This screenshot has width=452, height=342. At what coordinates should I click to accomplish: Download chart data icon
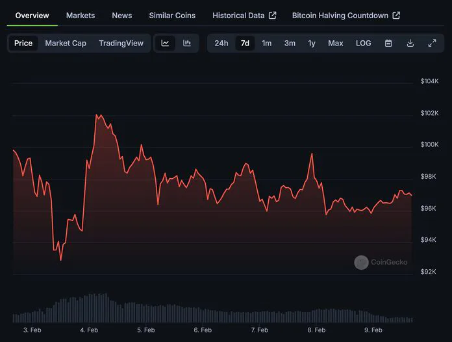pyautogui.click(x=410, y=44)
